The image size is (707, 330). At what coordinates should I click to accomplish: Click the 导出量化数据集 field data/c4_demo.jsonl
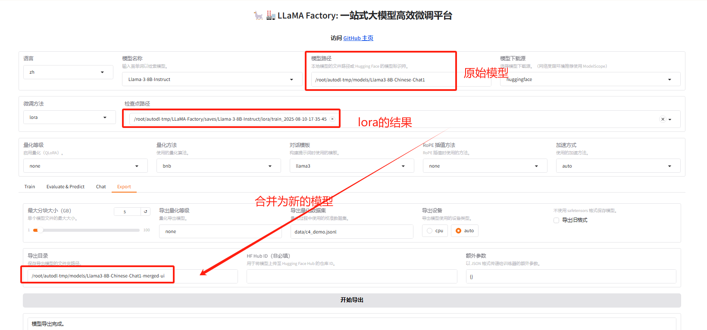pos(352,232)
